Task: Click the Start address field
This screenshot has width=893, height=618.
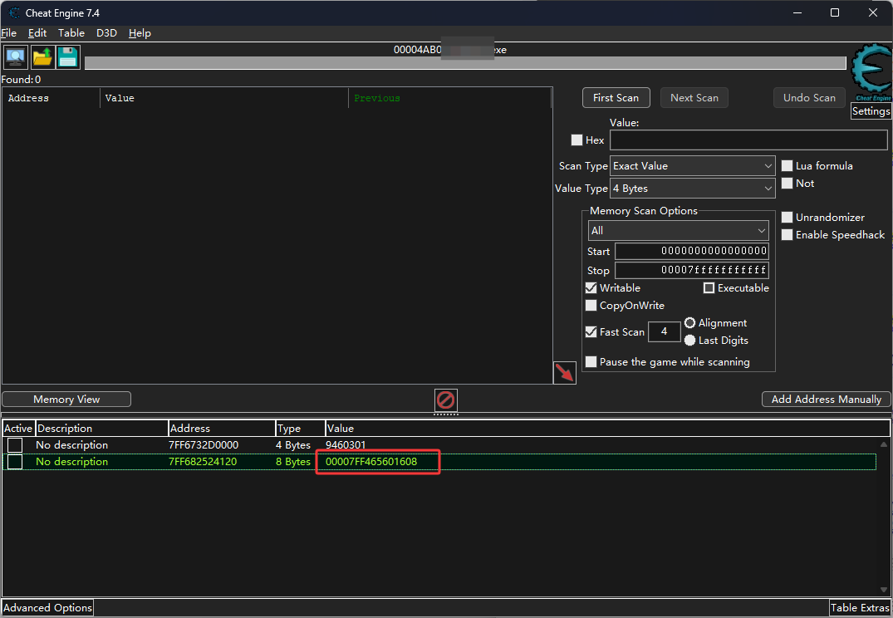Action: (692, 251)
